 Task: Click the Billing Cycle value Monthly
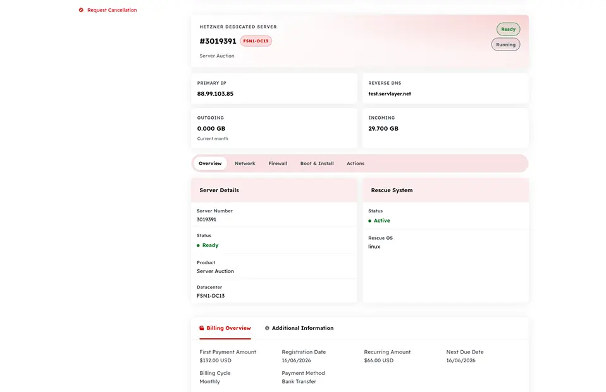pos(210,382)
